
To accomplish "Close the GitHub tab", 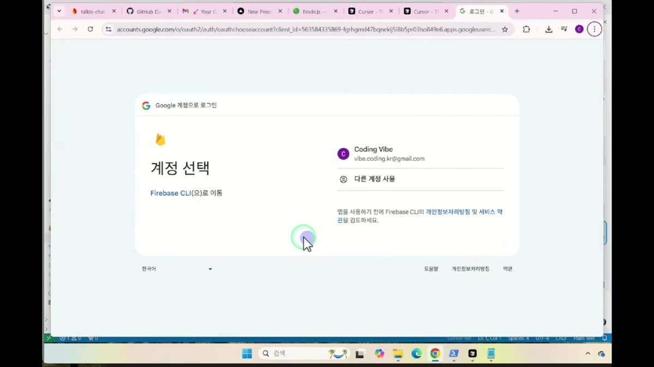I will [x=169, y=11].
